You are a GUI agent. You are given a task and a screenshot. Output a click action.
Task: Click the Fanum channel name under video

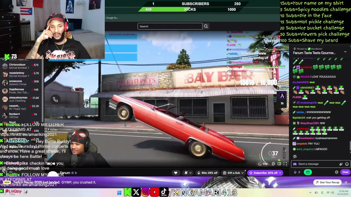click(x=65, y=173)
